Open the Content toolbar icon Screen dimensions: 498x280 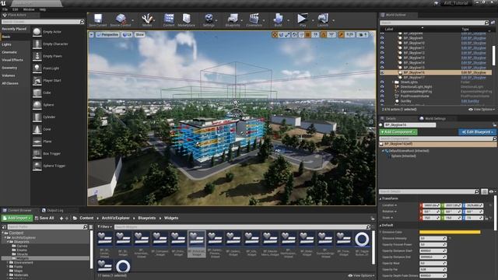[x=169, y=18]
